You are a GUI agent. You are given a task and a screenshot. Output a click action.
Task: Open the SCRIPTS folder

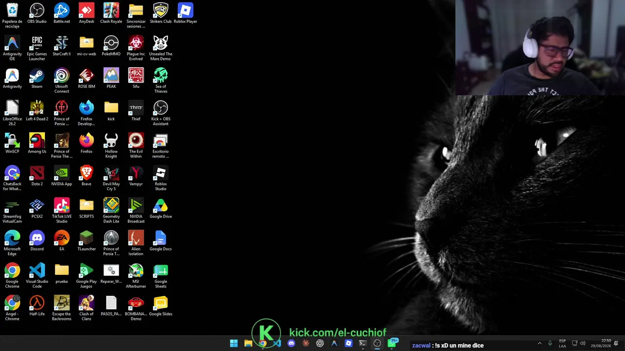(x=86, y=209)
